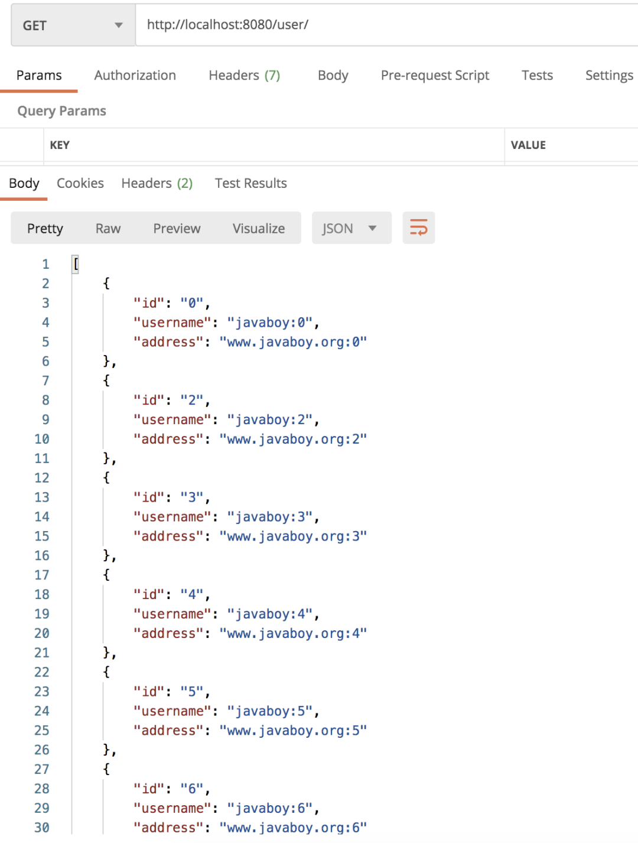Image resolution: width=638 pixels, height=843 pixels.
Task: Click the request URL input field
Action: point(384,25)
